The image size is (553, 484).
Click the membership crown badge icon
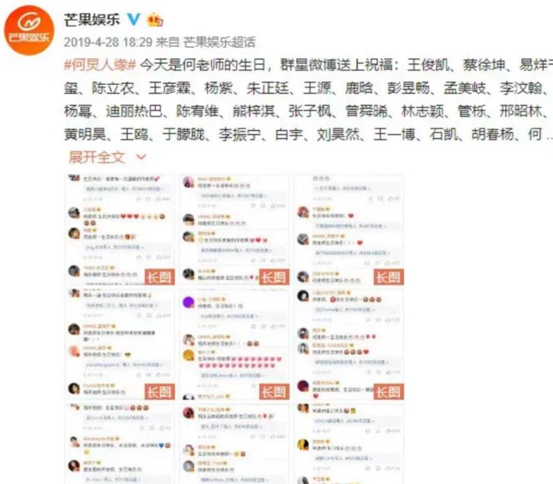point(155,19)
